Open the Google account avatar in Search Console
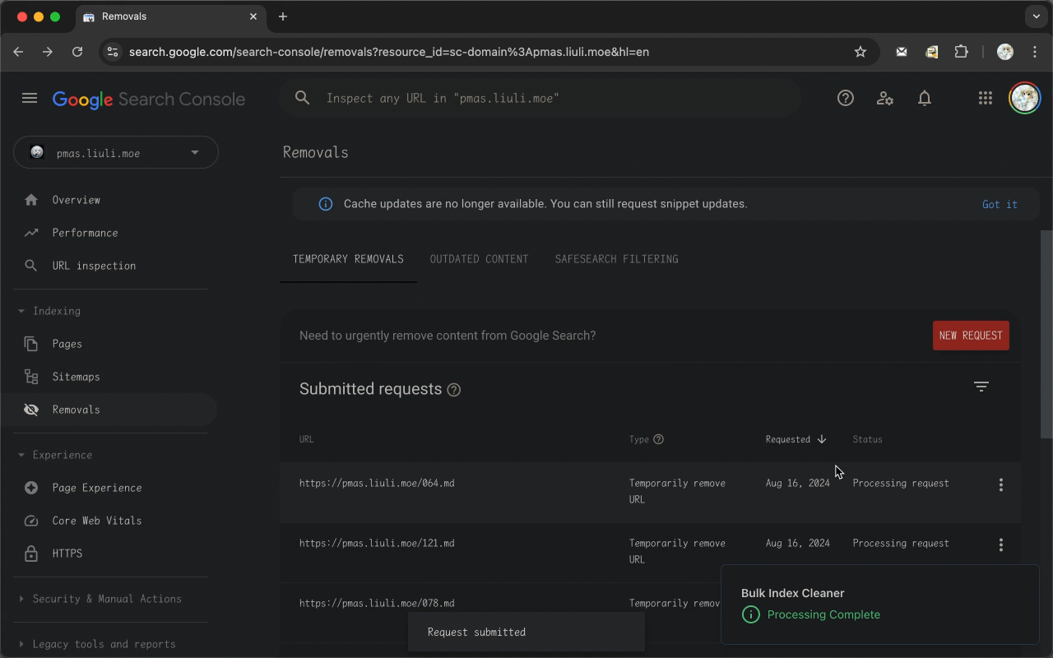 (x=1025, y=98)
